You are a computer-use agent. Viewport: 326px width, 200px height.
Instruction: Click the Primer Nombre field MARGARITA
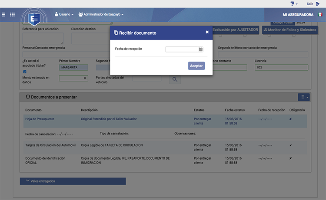pos(73,67)
